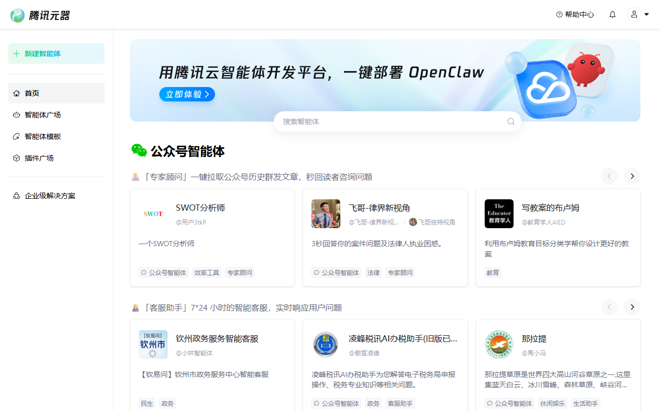
Task: Click the search magnifier icon
Action: 510,122
